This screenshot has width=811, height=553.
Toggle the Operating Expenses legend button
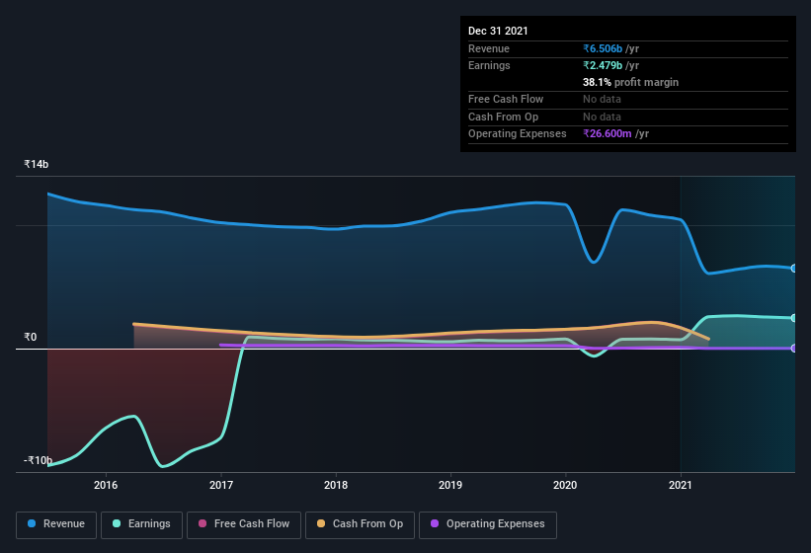click(487, 524)
